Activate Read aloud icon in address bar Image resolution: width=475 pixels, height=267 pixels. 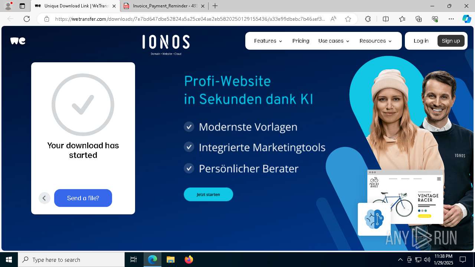click(333, 19)
